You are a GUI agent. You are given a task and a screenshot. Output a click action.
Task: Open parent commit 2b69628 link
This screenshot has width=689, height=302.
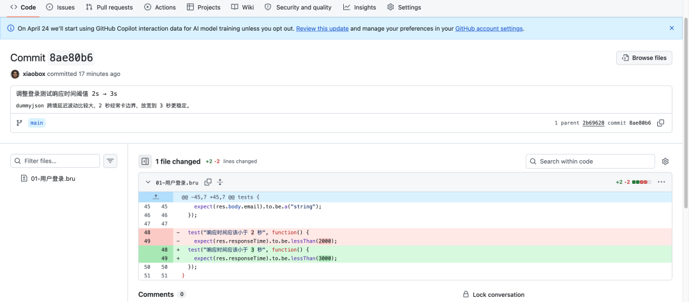pyautogui.click(x=593, y=123)
